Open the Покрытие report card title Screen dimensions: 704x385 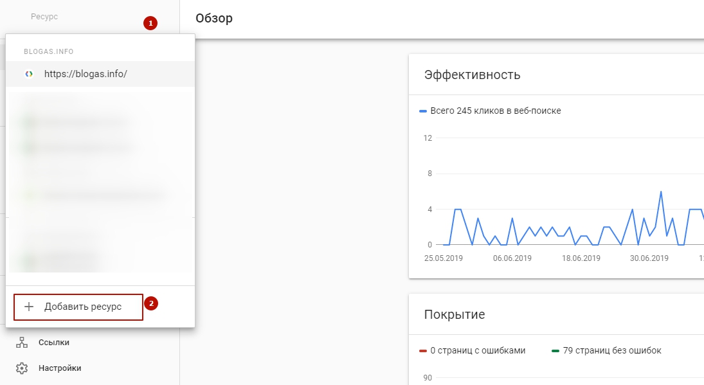[x=454, y=314]
